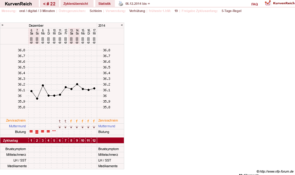Click the printer icon

(x=121, y=4)
